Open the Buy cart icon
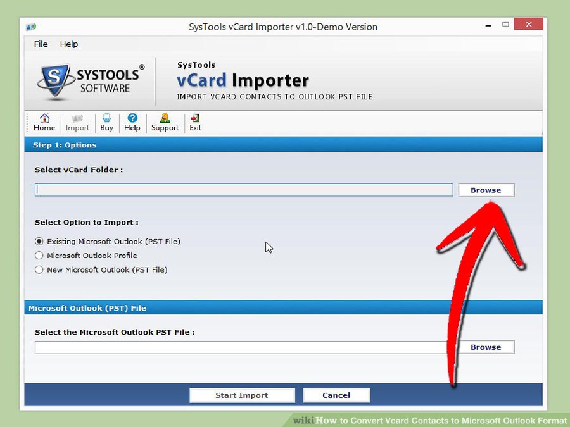The width and height of the screenshot is (570, 427). (106, 118)
